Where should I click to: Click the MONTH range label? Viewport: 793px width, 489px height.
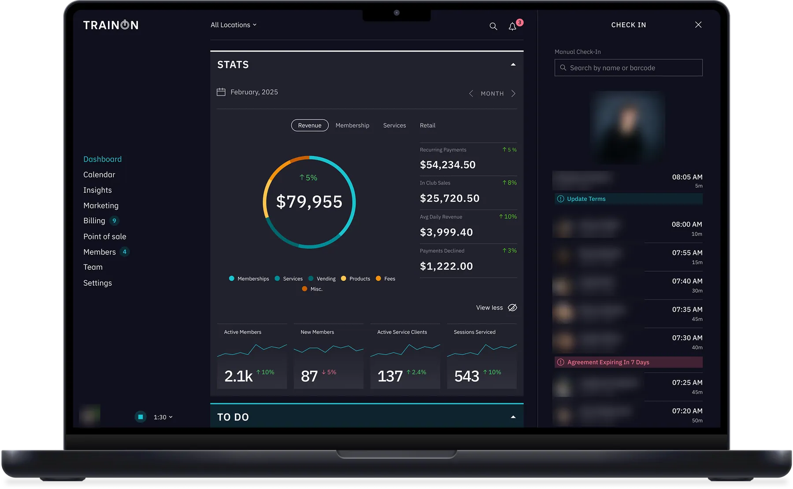pos(492,94)
